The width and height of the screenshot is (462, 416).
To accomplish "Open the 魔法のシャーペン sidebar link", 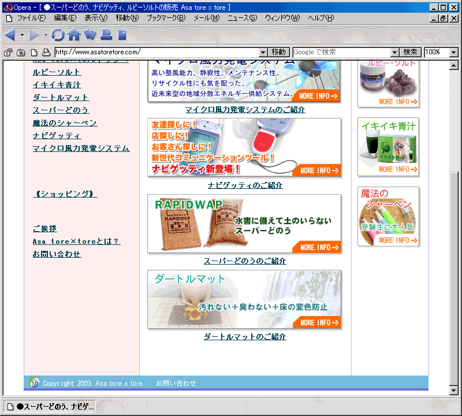I will (x=65, y=123).
